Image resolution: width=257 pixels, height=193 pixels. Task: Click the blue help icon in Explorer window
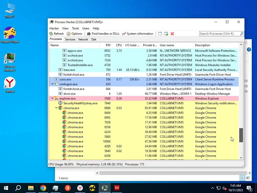click(x=249, y=50)
